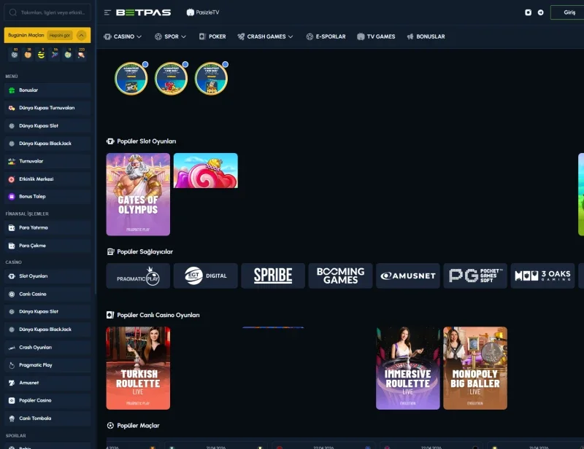Screen dimensions: 584x449
Task: Open Dünya Kupası Turnuvaları in sidebar
Action: point(47,108)
